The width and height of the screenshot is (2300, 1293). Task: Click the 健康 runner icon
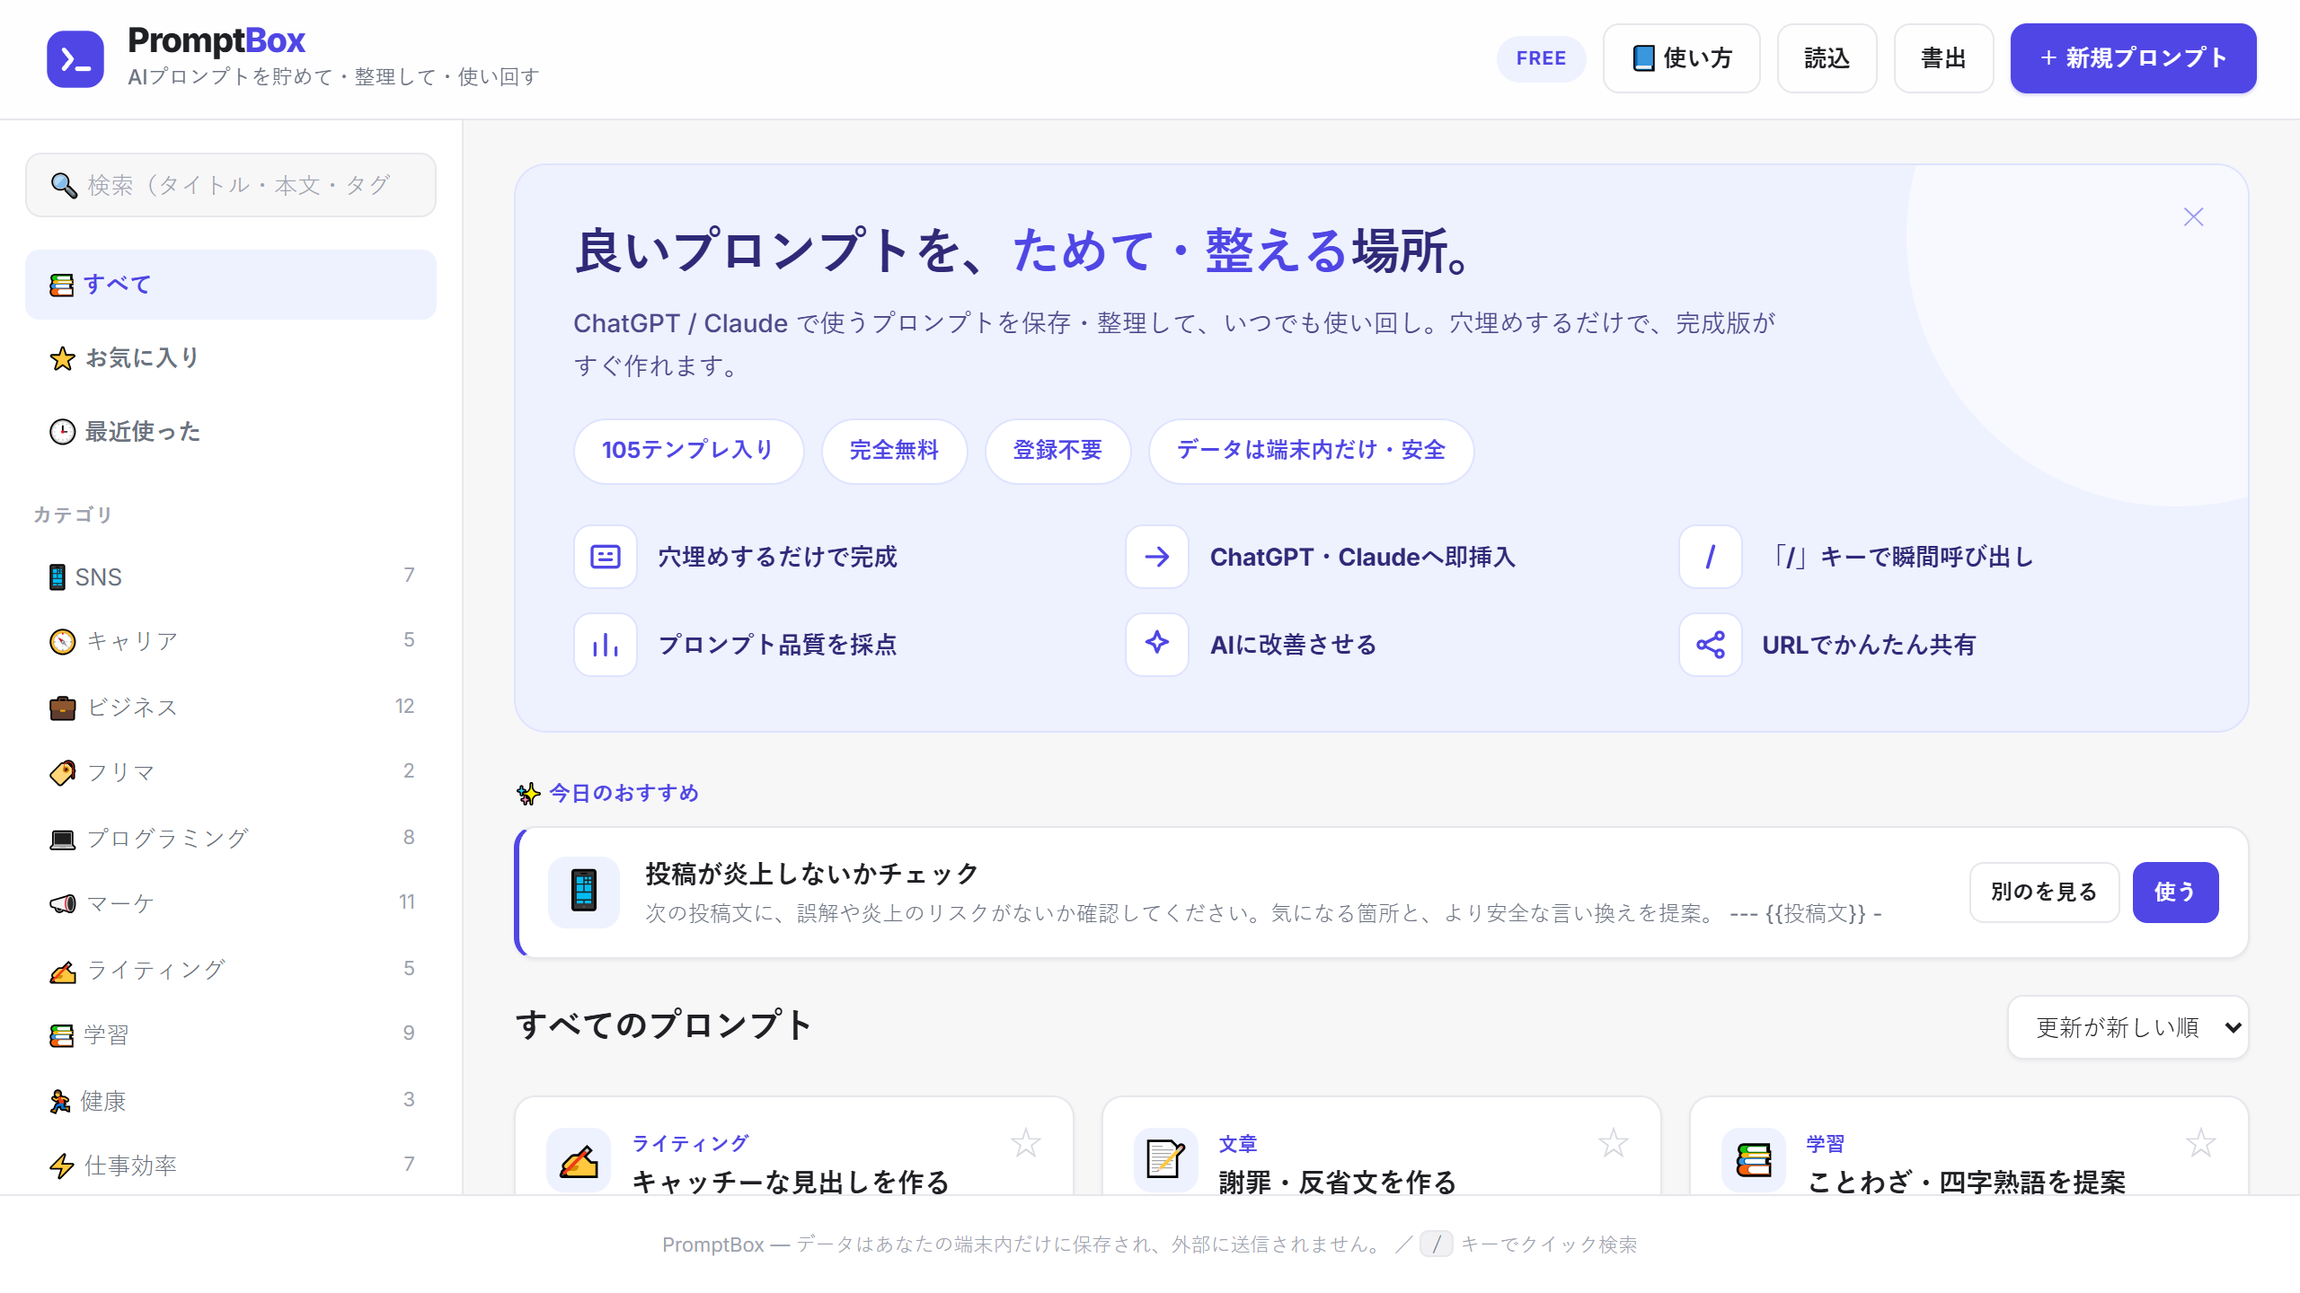coord(59,1101)
